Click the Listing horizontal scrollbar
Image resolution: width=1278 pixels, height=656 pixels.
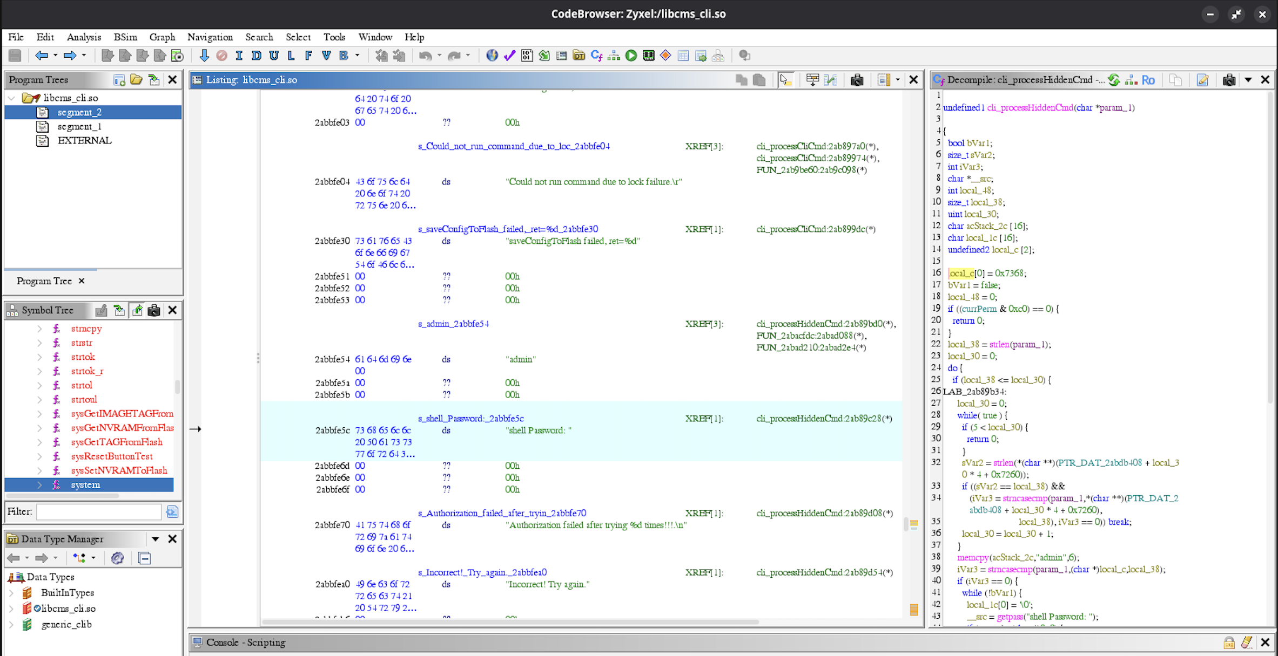click(510, 622)
